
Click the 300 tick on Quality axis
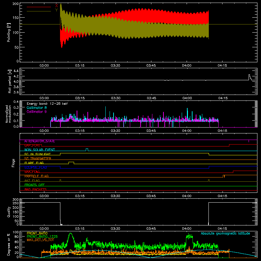pos(16,200)
